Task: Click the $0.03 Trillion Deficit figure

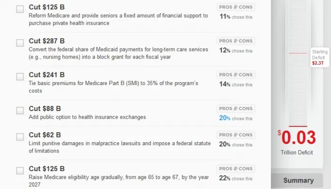Action: pos(297,137)
